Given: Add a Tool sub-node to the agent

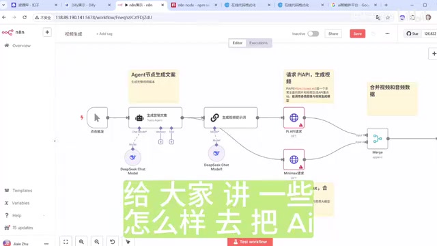Looking at the screenshot, I should (x=171, y=142).
